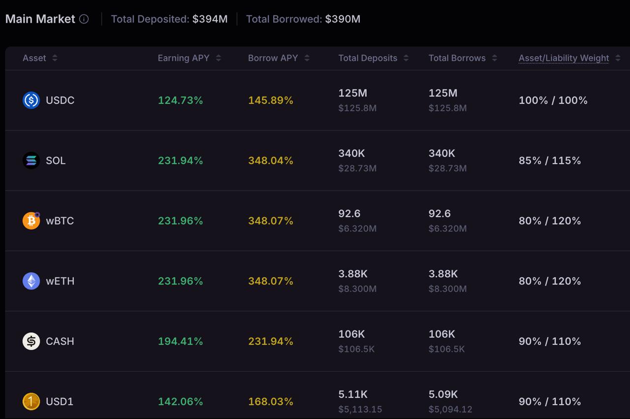Sort by Asset column arrows

55,58
